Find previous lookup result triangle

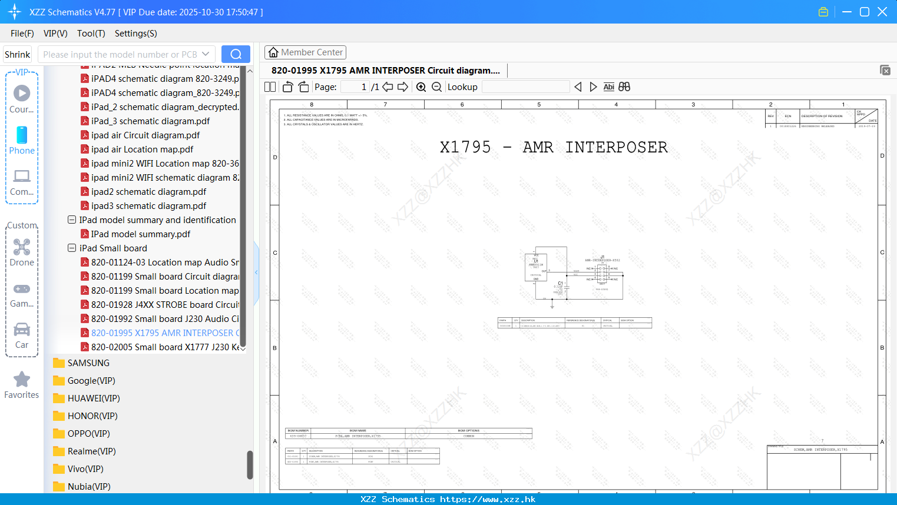pyautogui.click(x=578, y=87)
